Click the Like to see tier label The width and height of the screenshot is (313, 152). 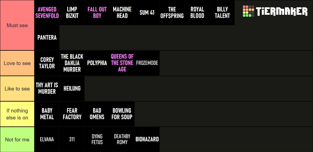[17, 89]
